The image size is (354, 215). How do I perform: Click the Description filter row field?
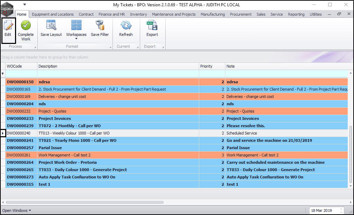[x=118, y=74]
